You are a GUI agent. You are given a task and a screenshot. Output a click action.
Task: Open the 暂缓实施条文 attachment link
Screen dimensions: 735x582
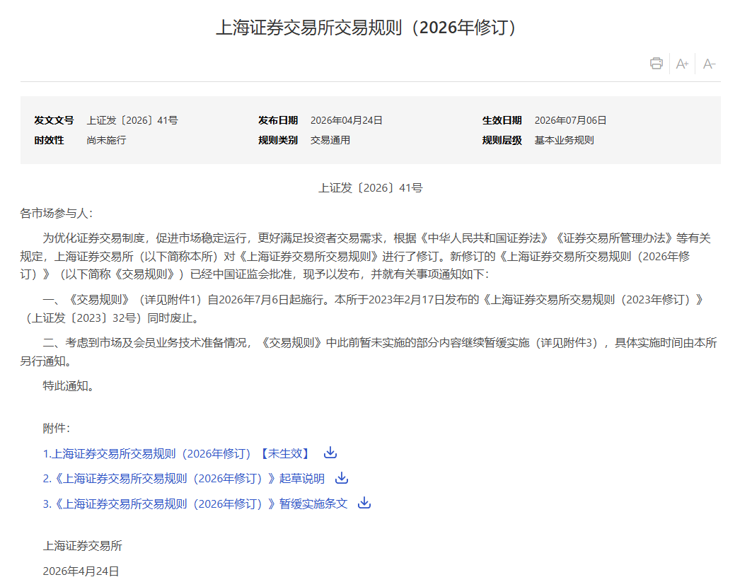(x=195, y=504)
